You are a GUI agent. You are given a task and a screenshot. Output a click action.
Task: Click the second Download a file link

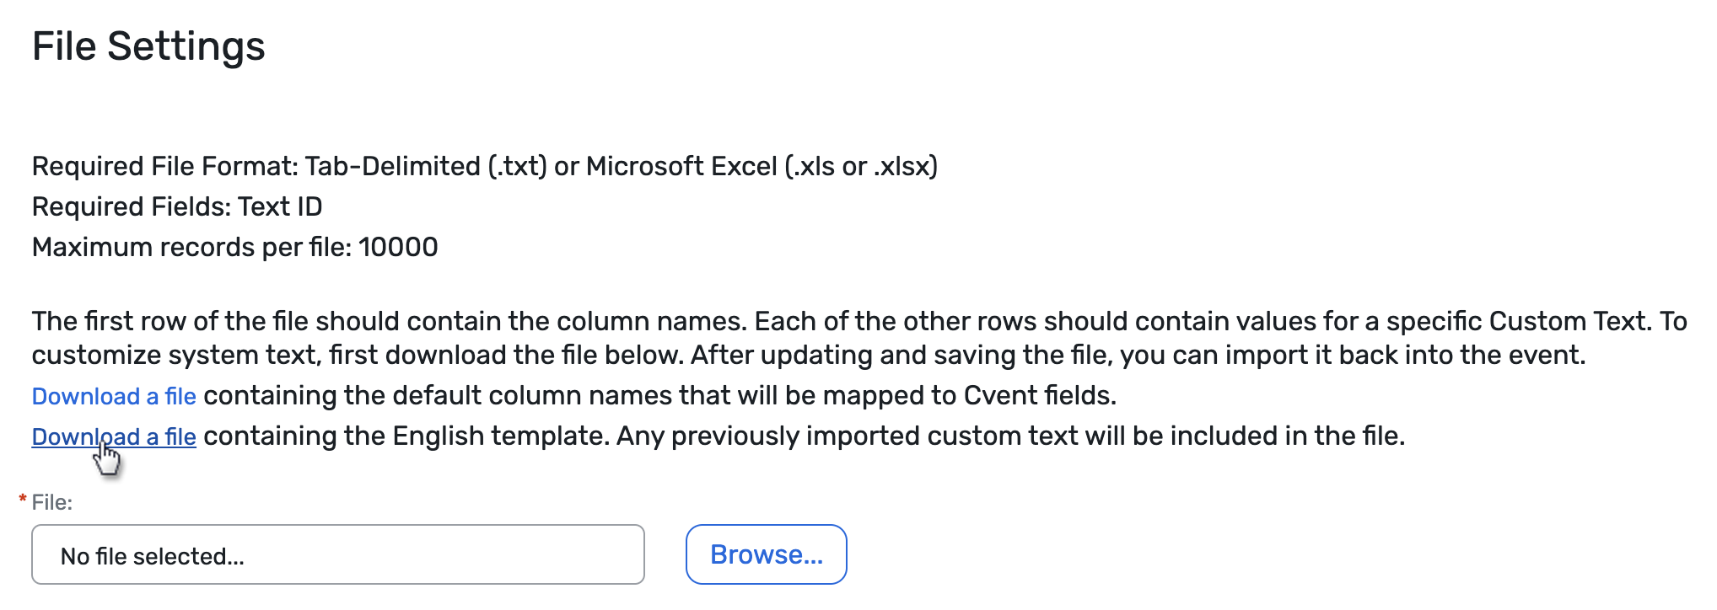[113, 436]
